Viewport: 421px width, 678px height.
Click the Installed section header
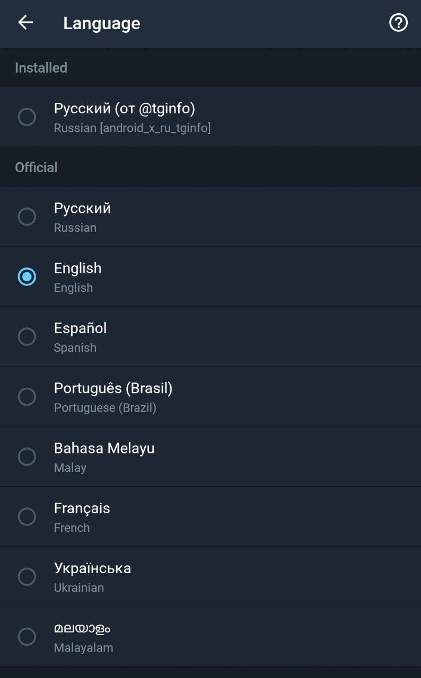tap(41, 68)
